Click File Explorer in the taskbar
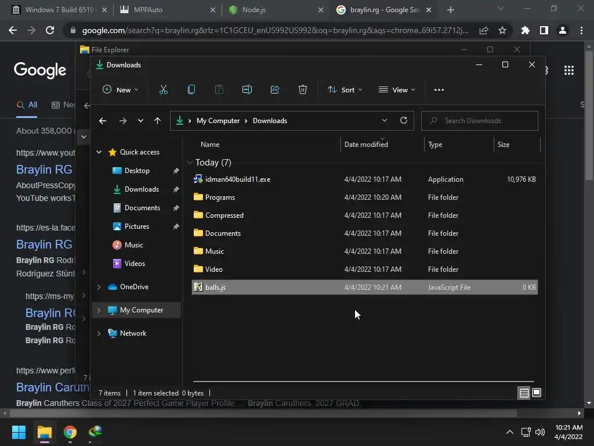Viewport: 594px width, 446px height. [x=44, y=432]
